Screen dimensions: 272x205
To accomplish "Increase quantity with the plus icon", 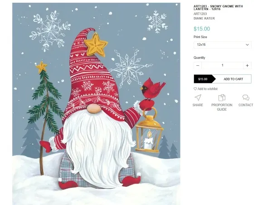I will coord(247,65).
